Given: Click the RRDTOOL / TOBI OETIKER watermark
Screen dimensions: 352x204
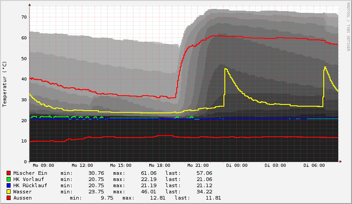Looking at the screenshot, I should point(348,26).
